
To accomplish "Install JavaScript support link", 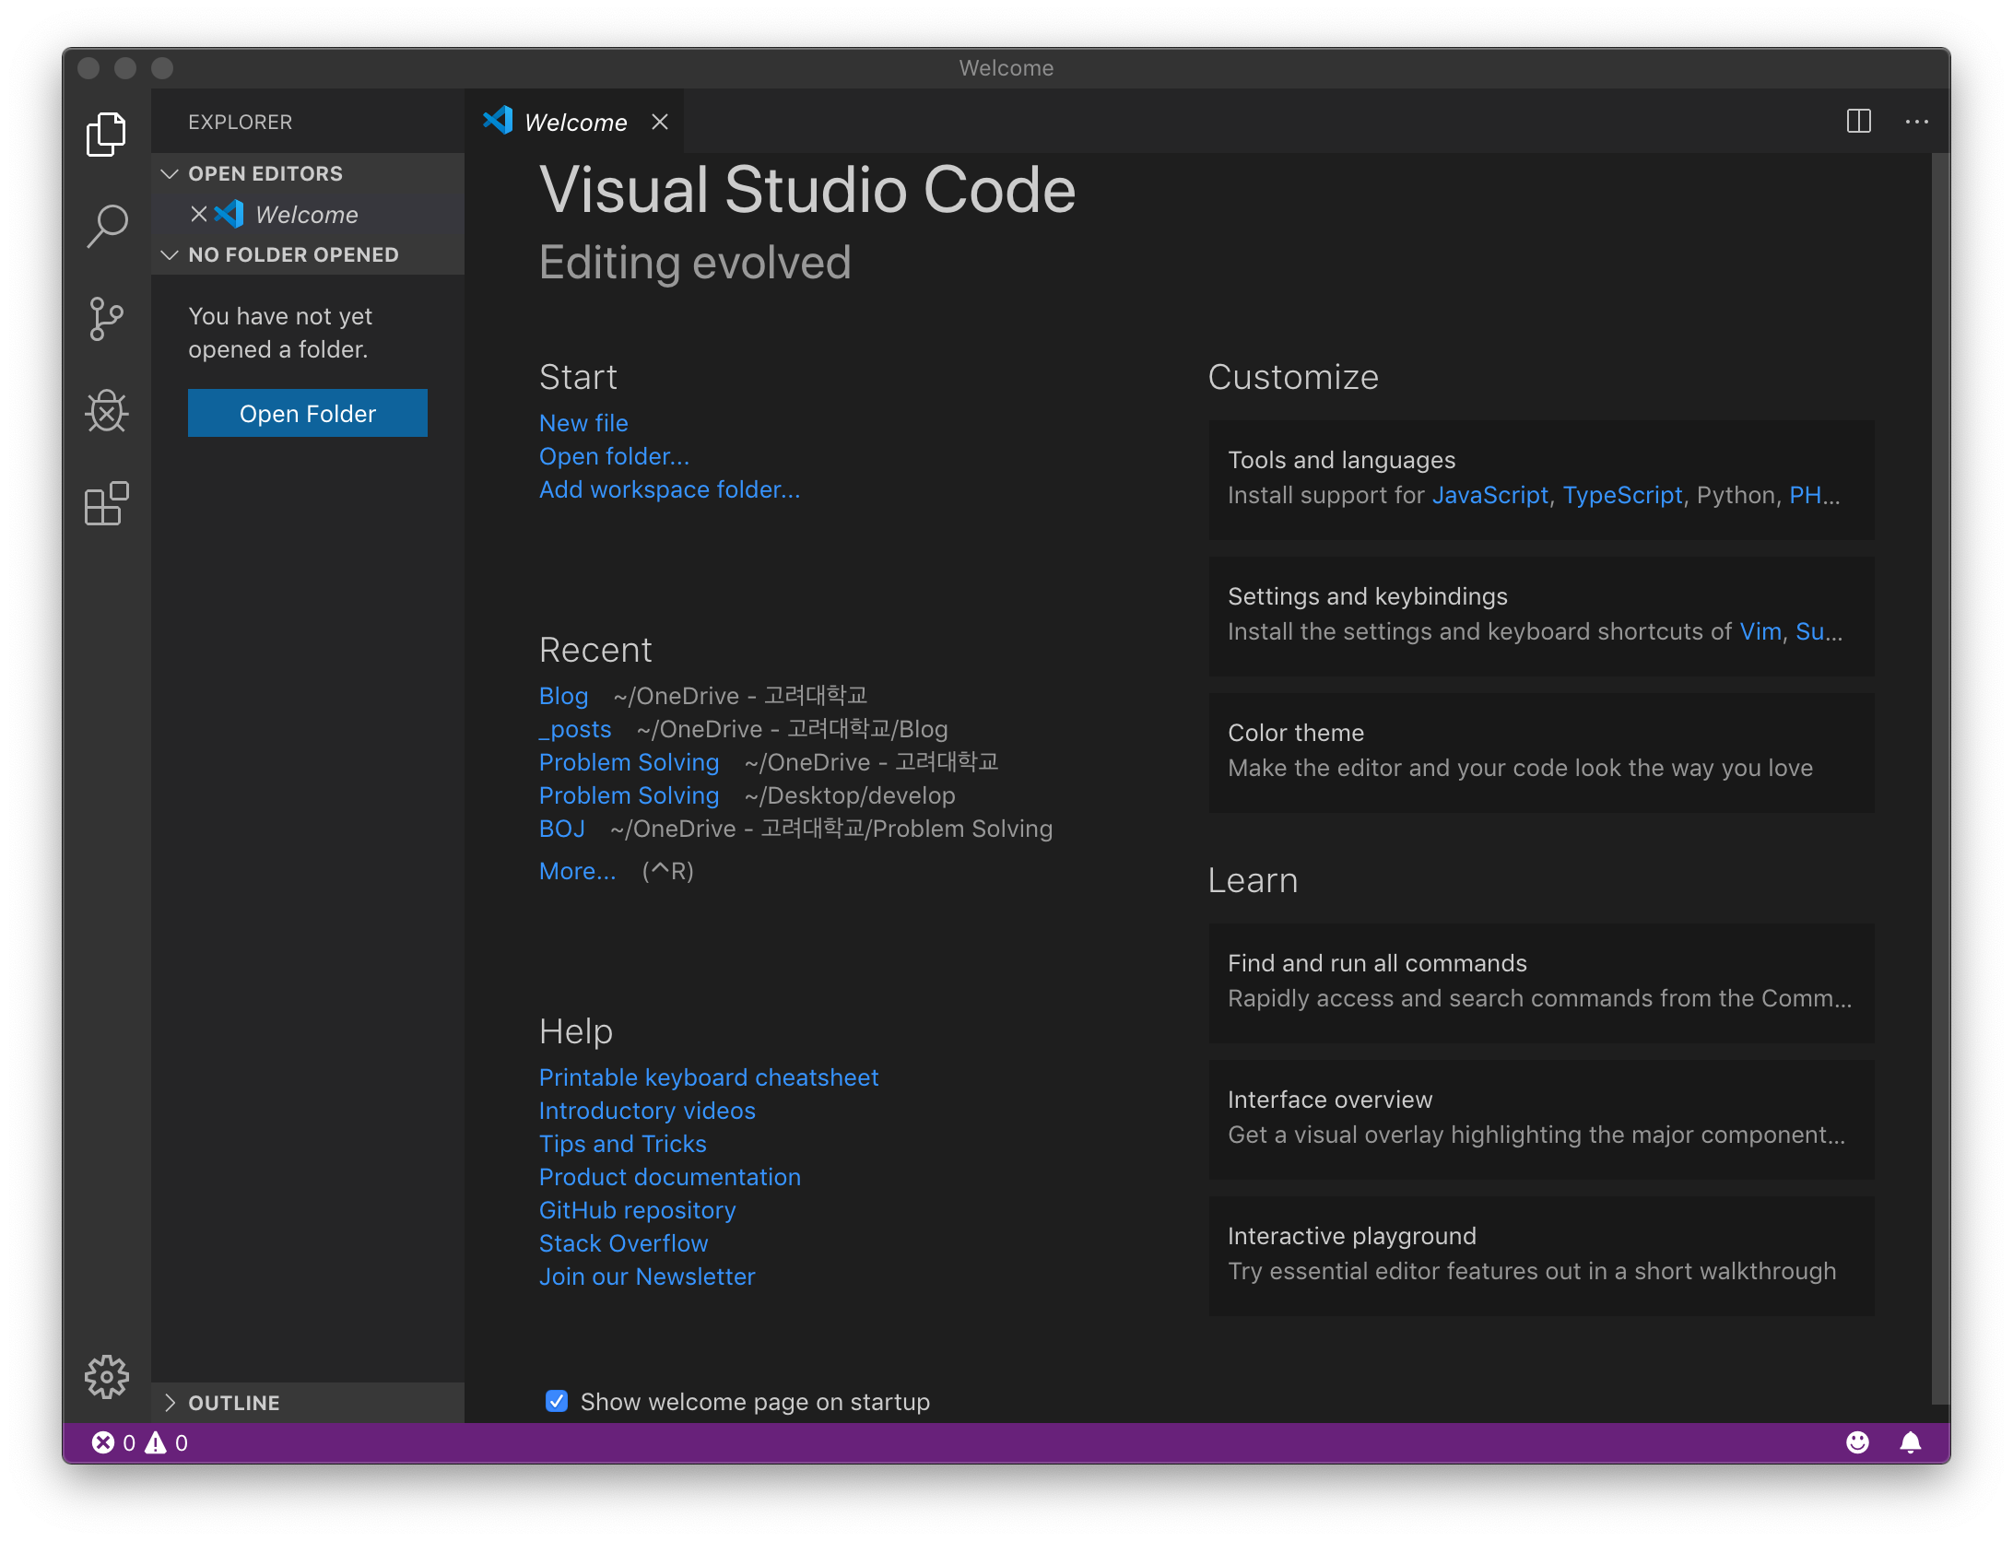I will (x=1490, y=495).
